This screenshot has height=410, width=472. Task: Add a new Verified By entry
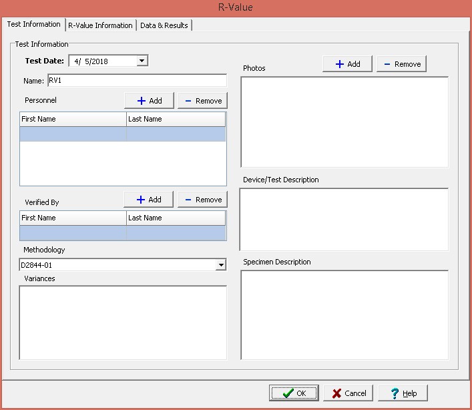148,199
